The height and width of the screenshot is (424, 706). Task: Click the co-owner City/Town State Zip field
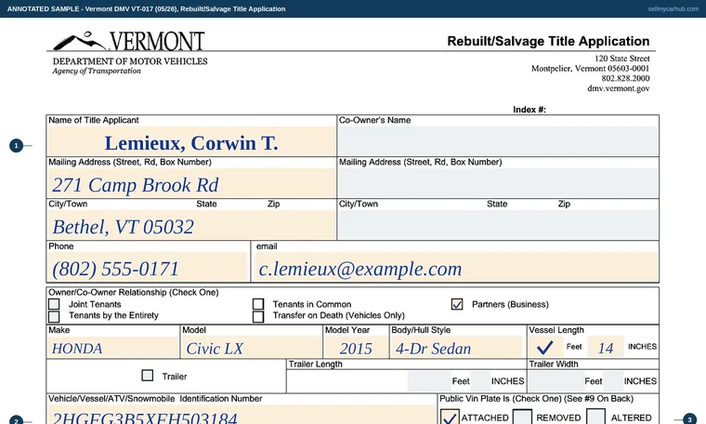(498, 225)
